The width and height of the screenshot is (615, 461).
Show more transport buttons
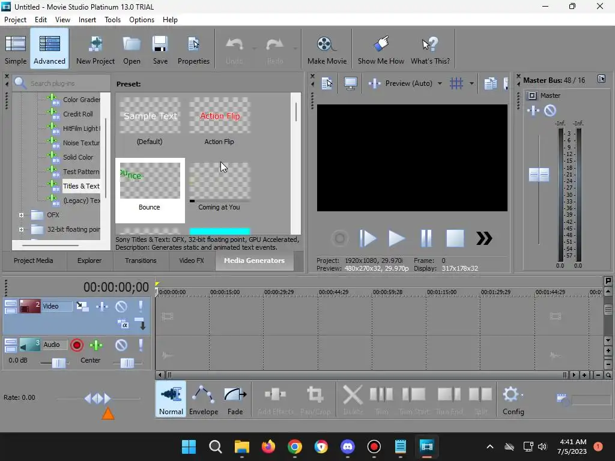484,238
